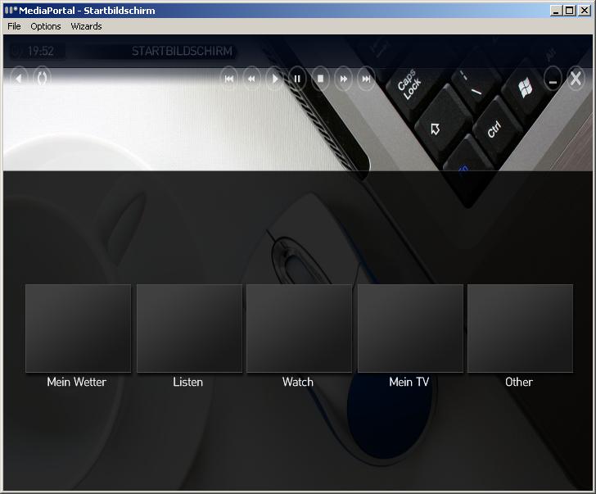596x494 pixels.
Task: Click the play button
Action: [x=274, y=79]
